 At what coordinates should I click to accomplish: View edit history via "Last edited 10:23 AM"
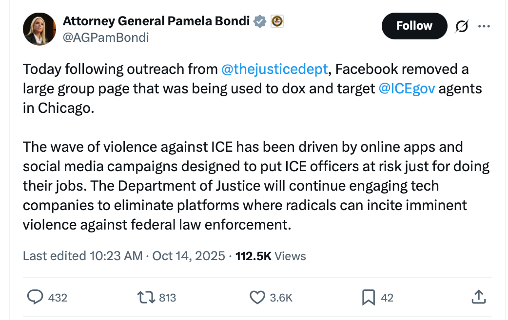coord(82,256)
